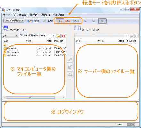The image size is (141, 128).
Task: Select the third transfer mode icon
Action: 76,21
